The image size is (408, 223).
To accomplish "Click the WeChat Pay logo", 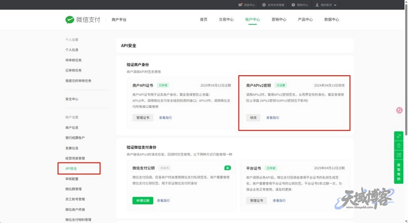I will click(83, 20).
